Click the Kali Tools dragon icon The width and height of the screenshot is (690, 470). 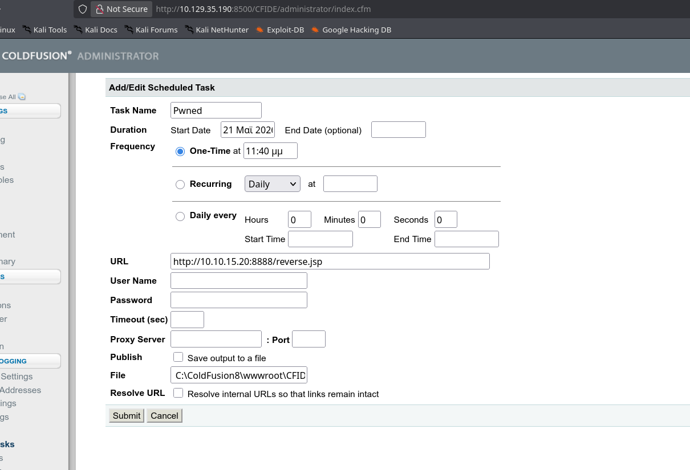pos(26,30)
